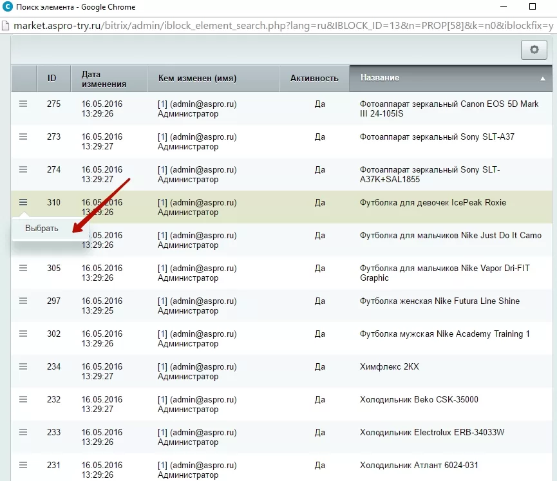Open row menu for ID 274
The image size is (557, 481).
point(23,169)
